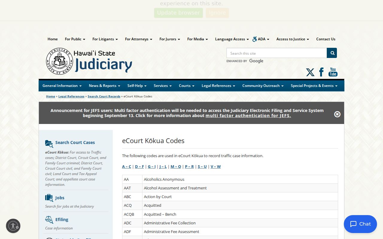Click the Jobs briefcase icon
The image size is (383, 239).
(x=49, y=198)
